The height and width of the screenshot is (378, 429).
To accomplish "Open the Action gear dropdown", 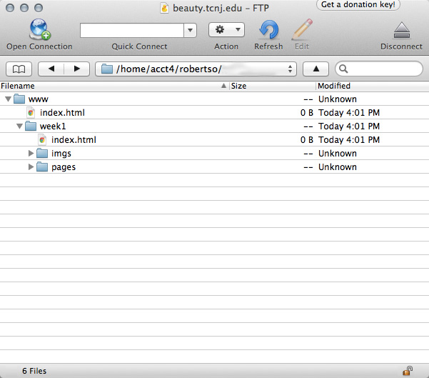I will [x=226, y=30].
